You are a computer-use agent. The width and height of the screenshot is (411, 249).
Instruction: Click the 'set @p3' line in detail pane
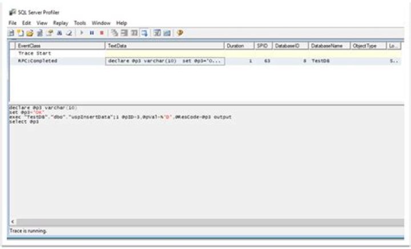pyautogui.click(x=27, y=112)
